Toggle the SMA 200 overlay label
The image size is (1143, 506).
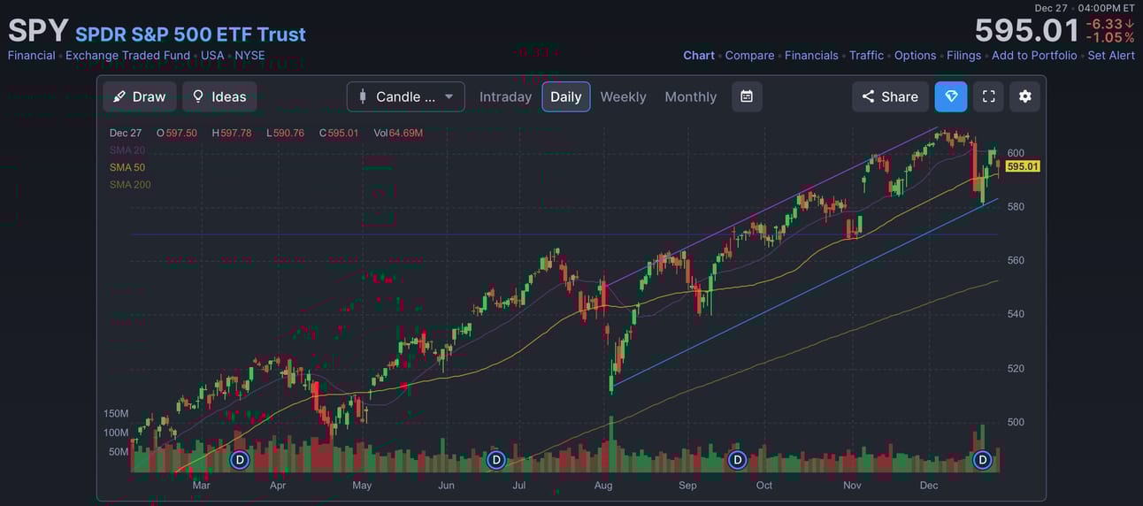coord(130,184)
